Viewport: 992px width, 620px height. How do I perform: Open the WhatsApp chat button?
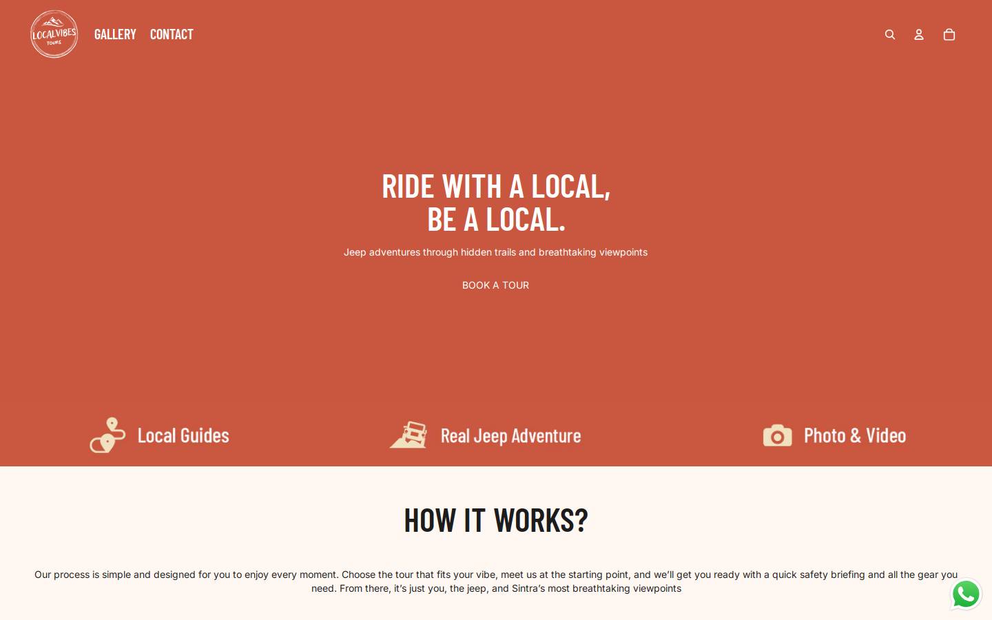[966, 594]
